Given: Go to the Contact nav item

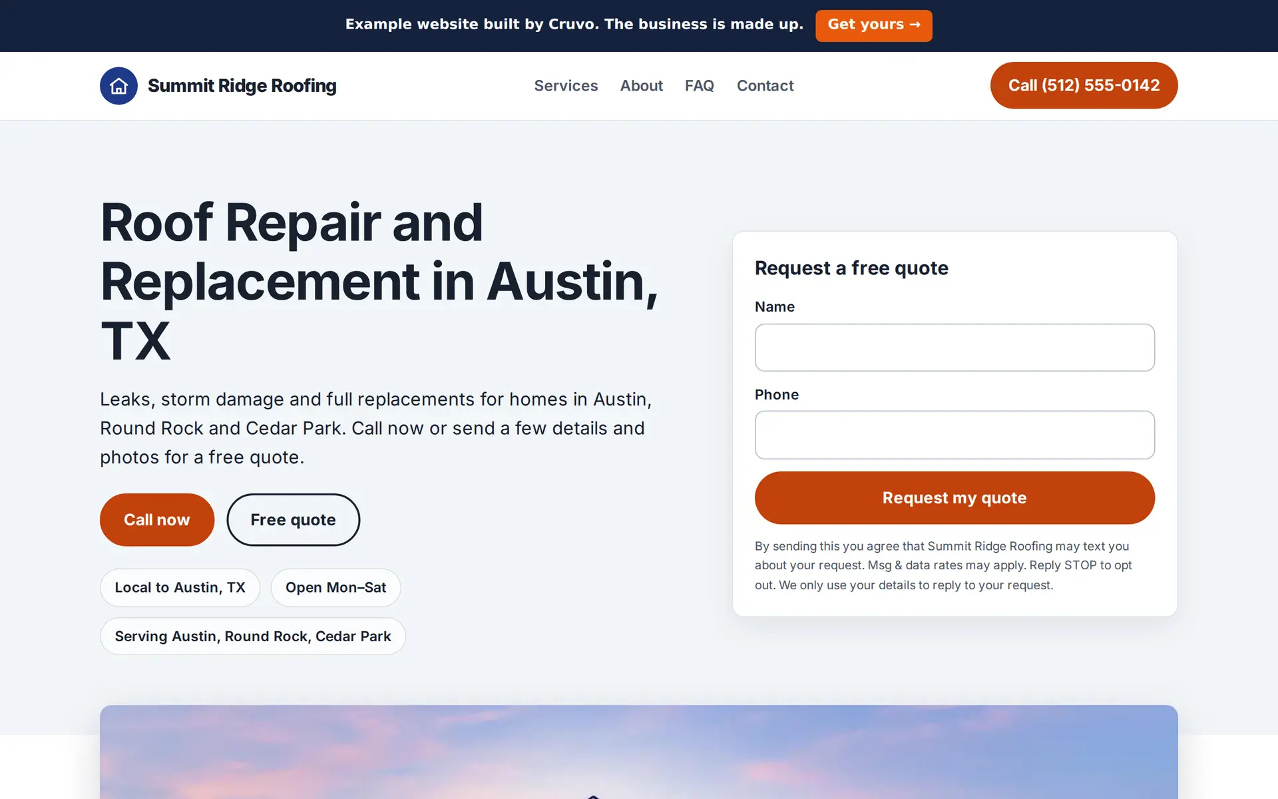Looking at the screenshot, I should tap(765, 86).
